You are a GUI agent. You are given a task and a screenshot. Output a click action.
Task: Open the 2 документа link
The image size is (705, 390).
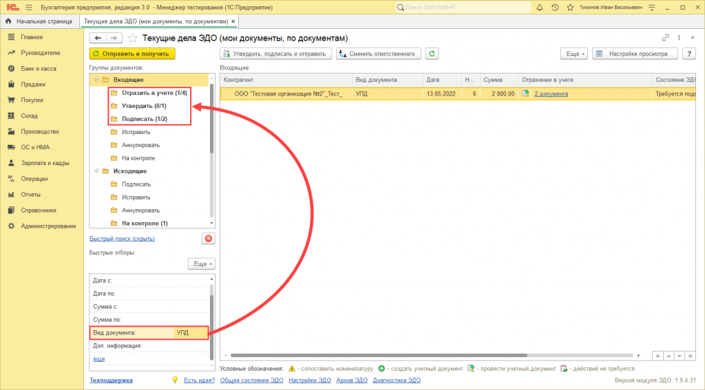pyautogui.click(x=551, y=94)
